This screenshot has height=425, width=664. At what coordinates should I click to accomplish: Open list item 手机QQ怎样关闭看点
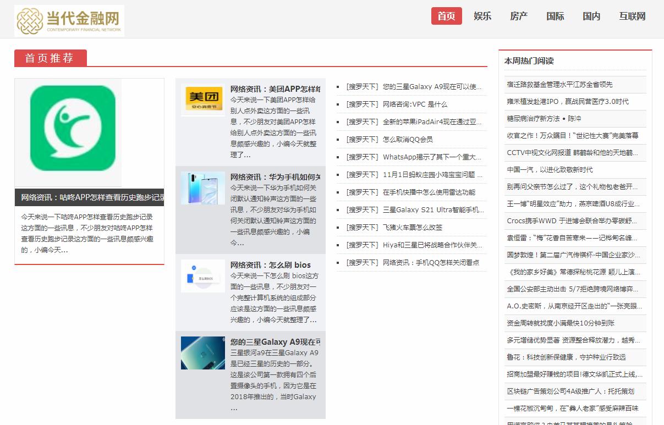point(431,262)
